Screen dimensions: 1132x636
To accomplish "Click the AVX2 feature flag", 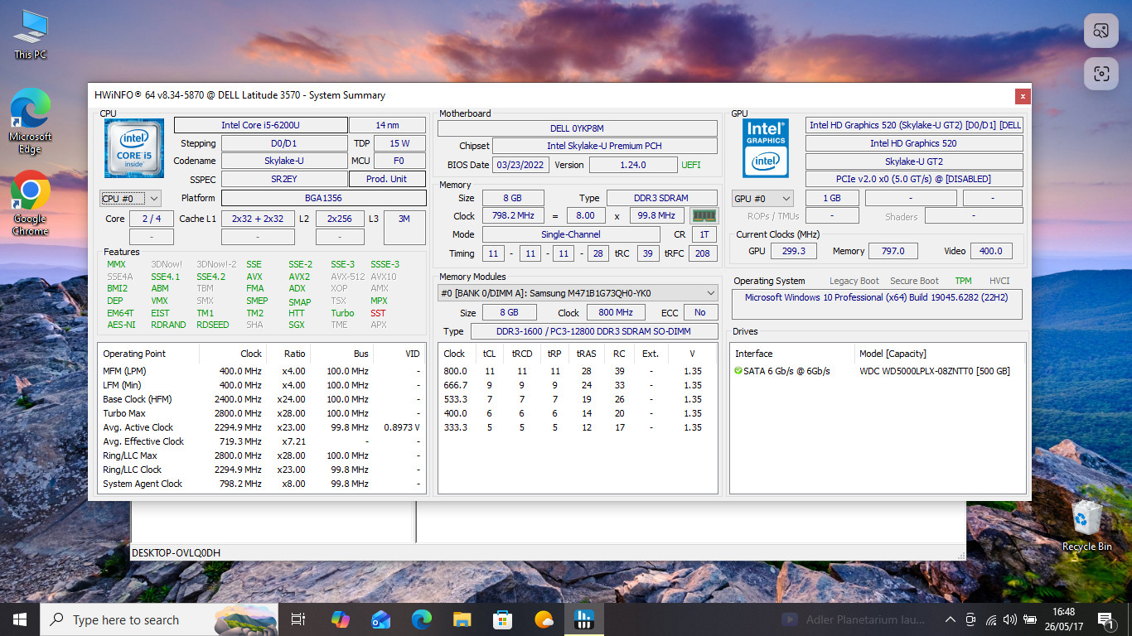I will coord(299,277).
